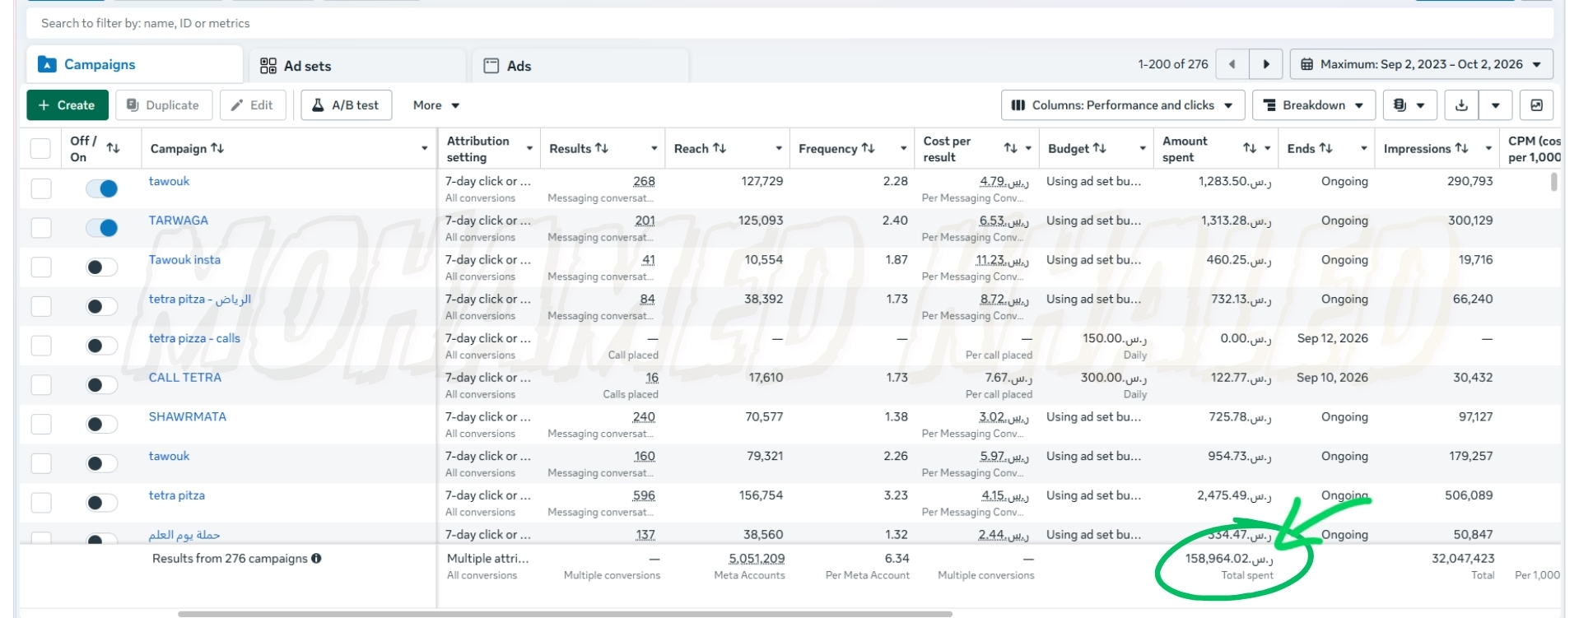The width and height of the screenshot is (1579, 618).
Task: Open the charts view icon
Action: 1536,105
